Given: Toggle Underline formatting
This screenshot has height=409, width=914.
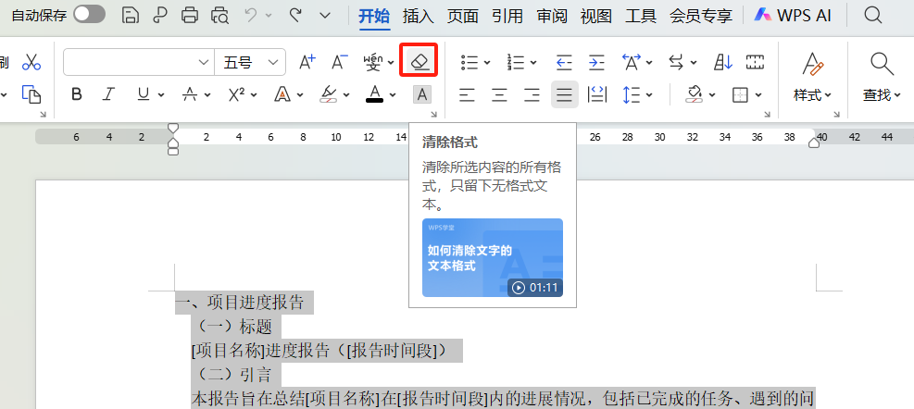Looking at the screenshot, I should tap(144, 93).
